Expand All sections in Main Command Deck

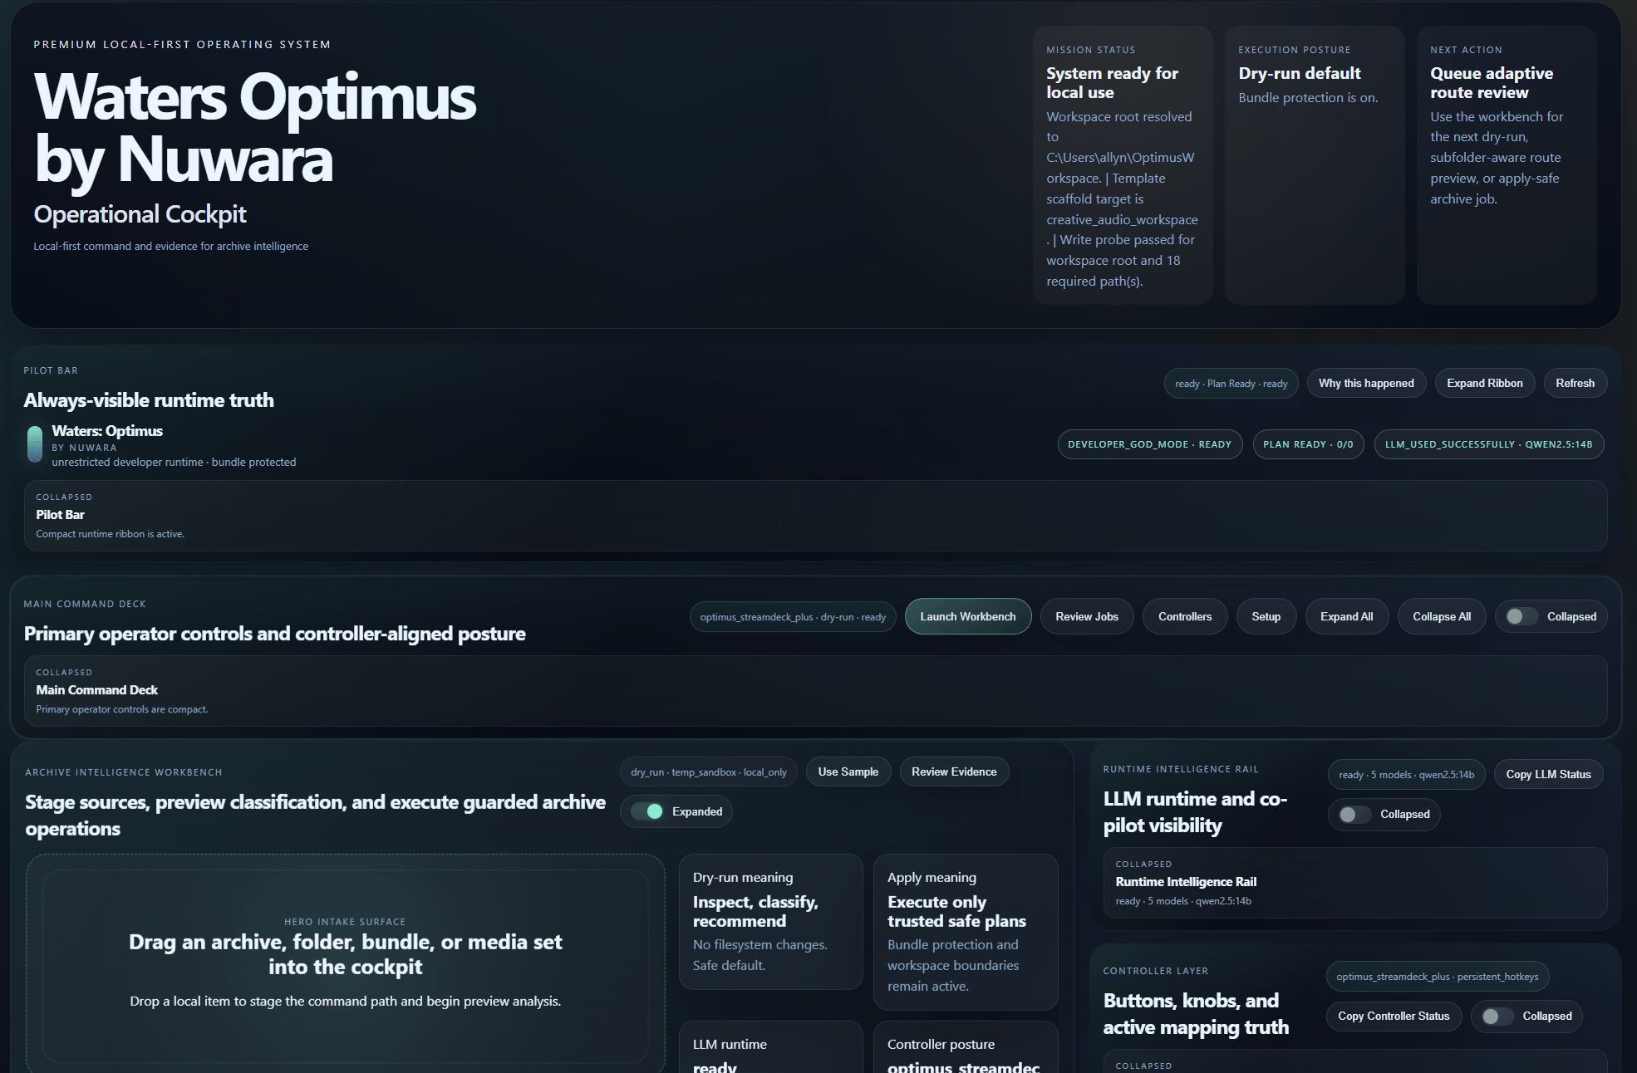[x=1347, y=616]
